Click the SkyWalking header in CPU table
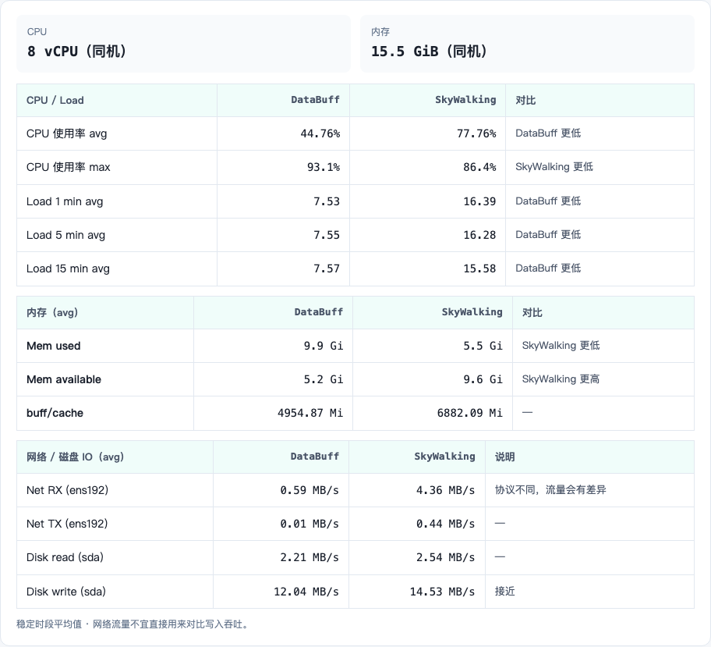 click(x=465, y=100)
